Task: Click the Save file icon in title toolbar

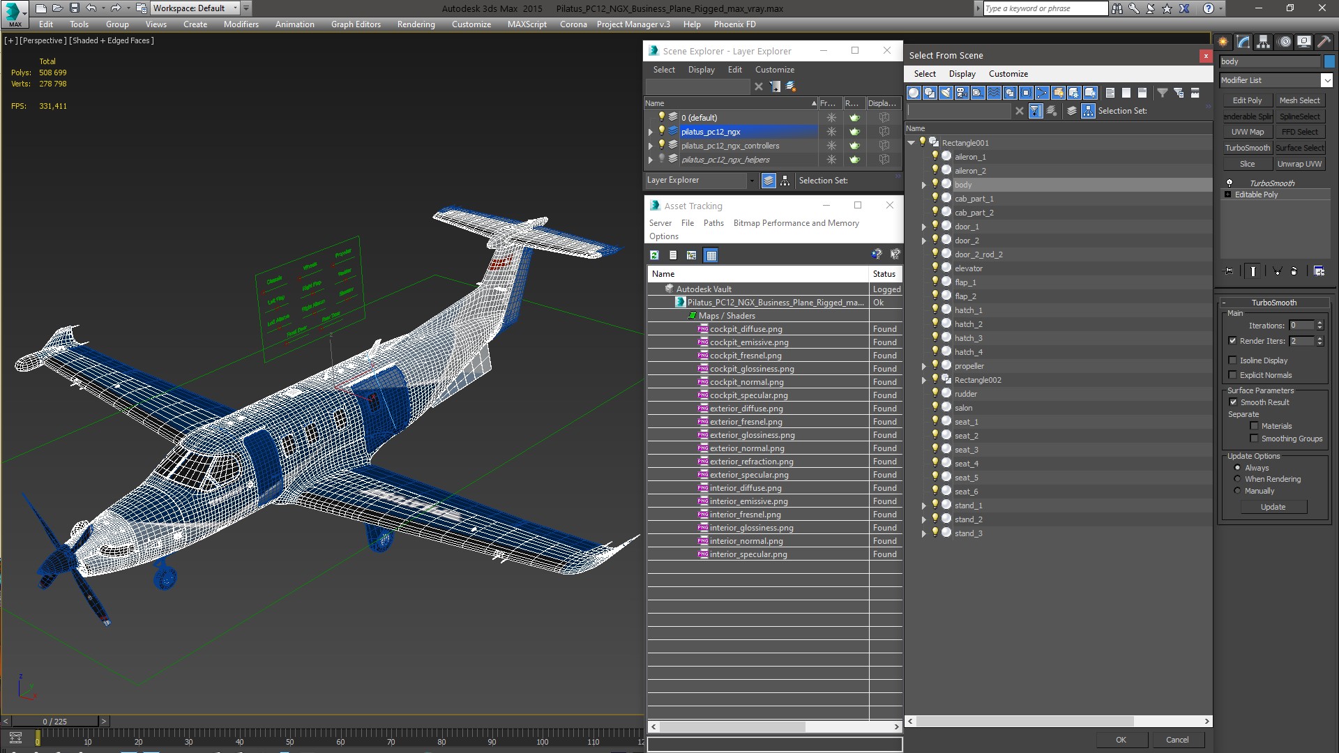Action: tap(74, 8)
